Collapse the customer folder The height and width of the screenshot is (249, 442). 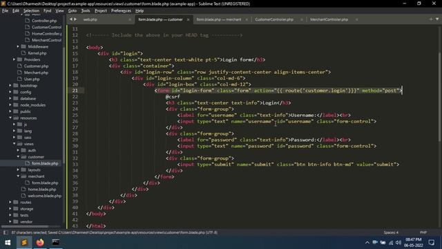(x=18, y=157)
